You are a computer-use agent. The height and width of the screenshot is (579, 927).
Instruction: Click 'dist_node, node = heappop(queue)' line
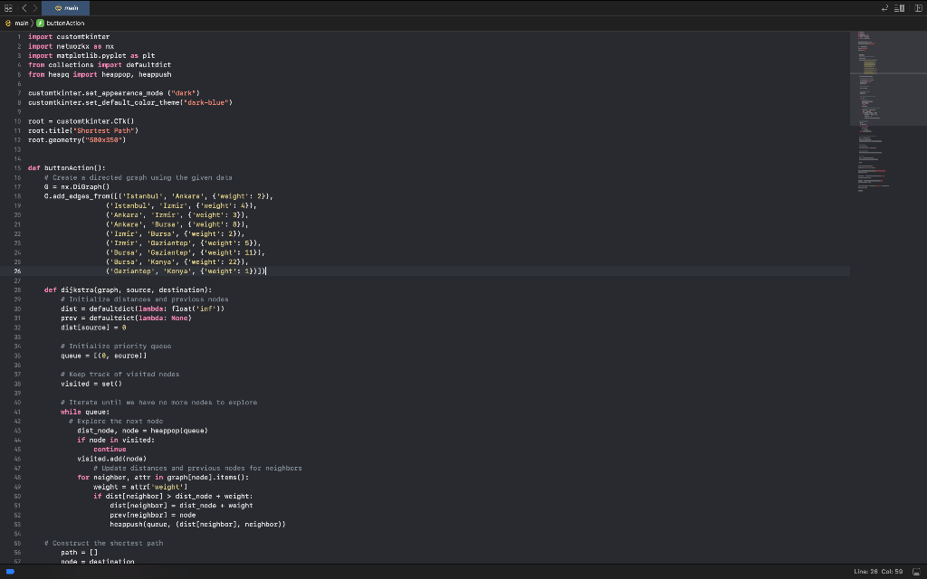coord(142,431)
